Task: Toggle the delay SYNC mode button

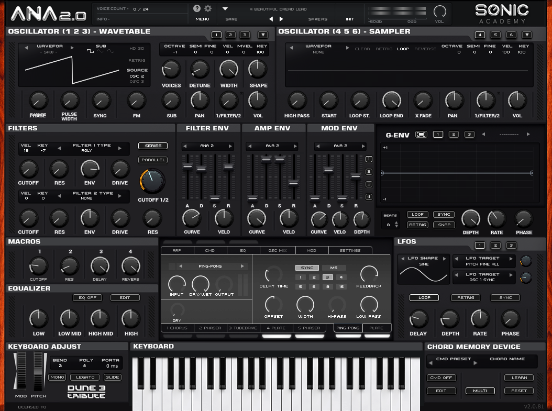Action: coord(307,268)
